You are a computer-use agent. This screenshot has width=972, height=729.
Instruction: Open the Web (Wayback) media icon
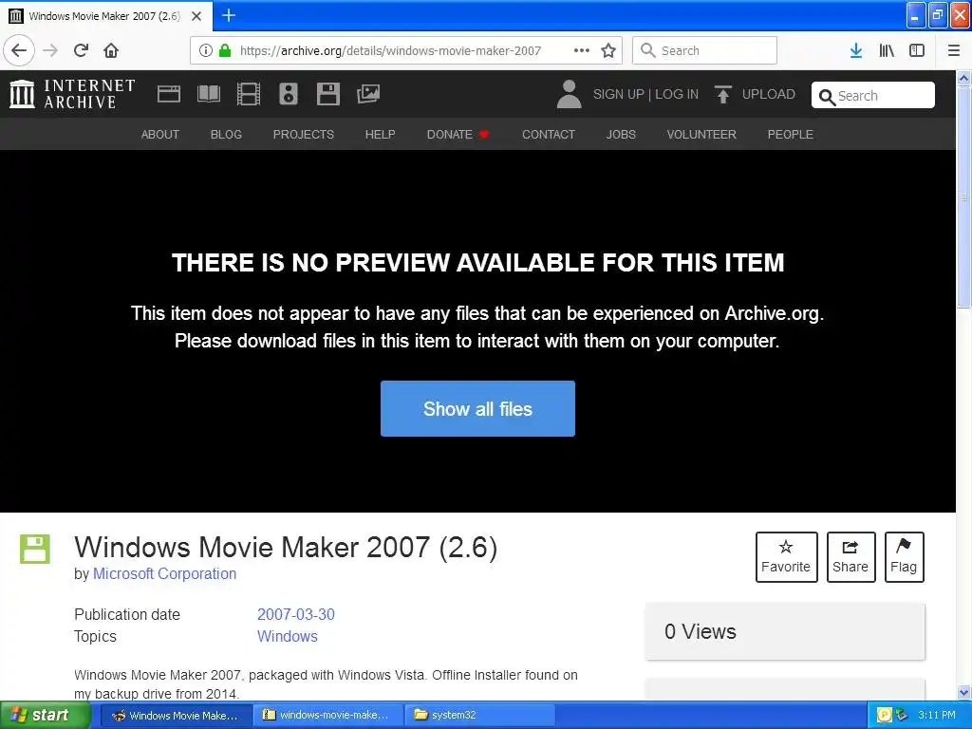tap(169, 94)
